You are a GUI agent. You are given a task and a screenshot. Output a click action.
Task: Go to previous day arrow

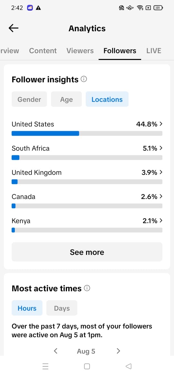coord(55,351)
